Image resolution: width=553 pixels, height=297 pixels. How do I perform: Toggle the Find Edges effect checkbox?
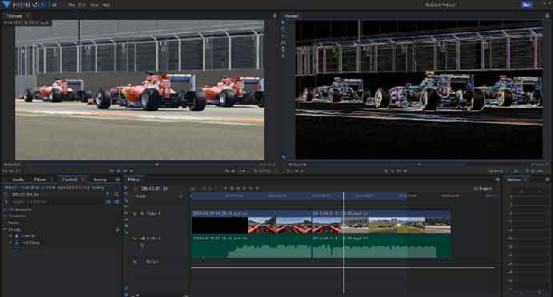(x=17, y=243)
